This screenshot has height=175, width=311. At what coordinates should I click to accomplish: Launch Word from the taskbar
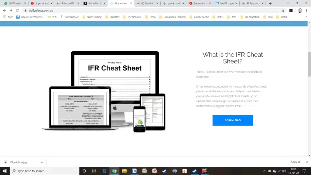point(134,170)
